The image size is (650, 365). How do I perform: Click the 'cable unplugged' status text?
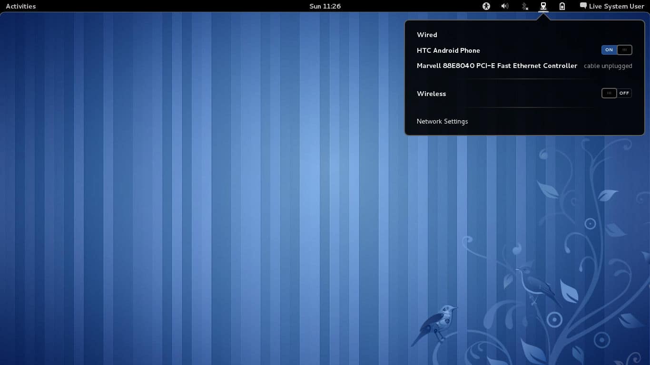coord(608,66)
